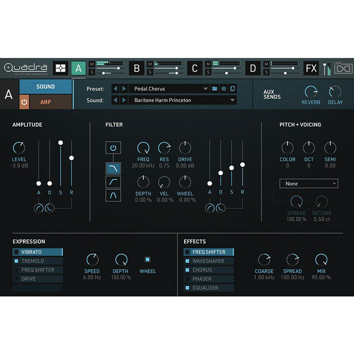Save preset icon next to folder
354x354 pixels.
[x=223, y=89]
